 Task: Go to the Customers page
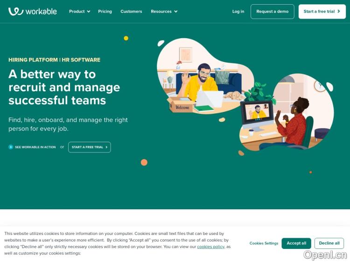coord(131,11)
